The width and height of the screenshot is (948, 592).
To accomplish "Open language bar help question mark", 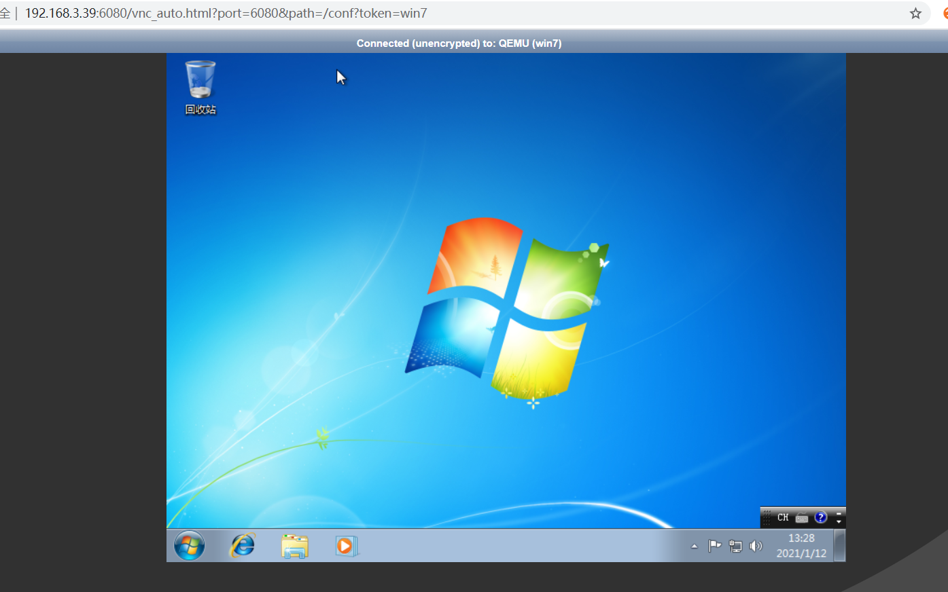I will pos(821,517).
